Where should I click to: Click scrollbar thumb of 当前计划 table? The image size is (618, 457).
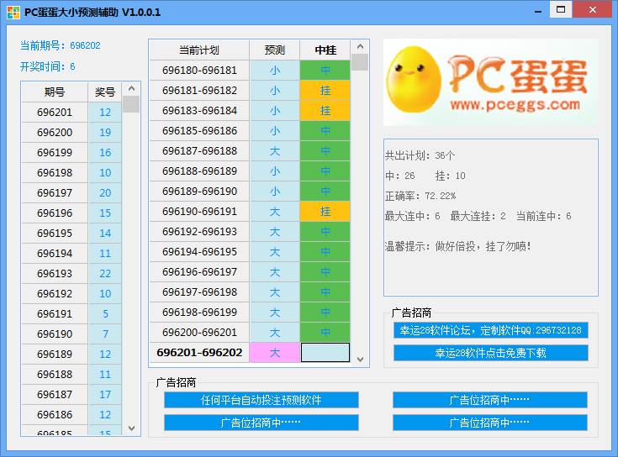pos(360,62)
